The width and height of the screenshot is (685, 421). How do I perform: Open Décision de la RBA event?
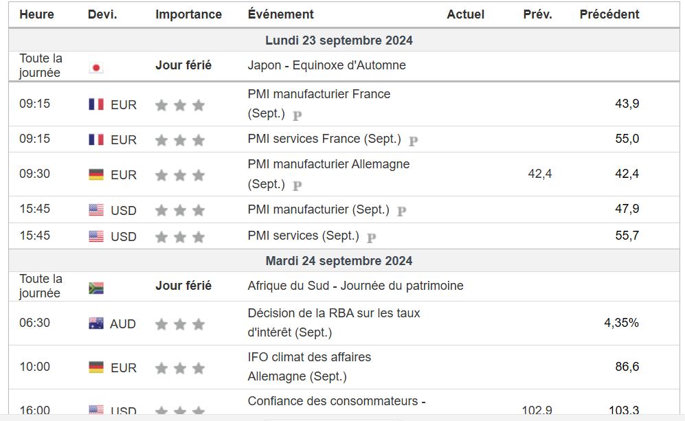[333, 313]
